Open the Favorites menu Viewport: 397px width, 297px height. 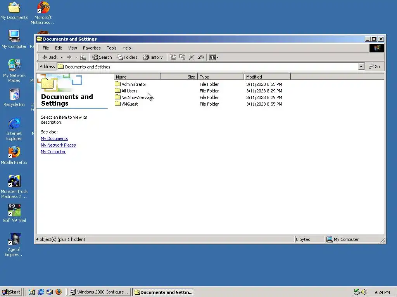[x=91, y=48]
